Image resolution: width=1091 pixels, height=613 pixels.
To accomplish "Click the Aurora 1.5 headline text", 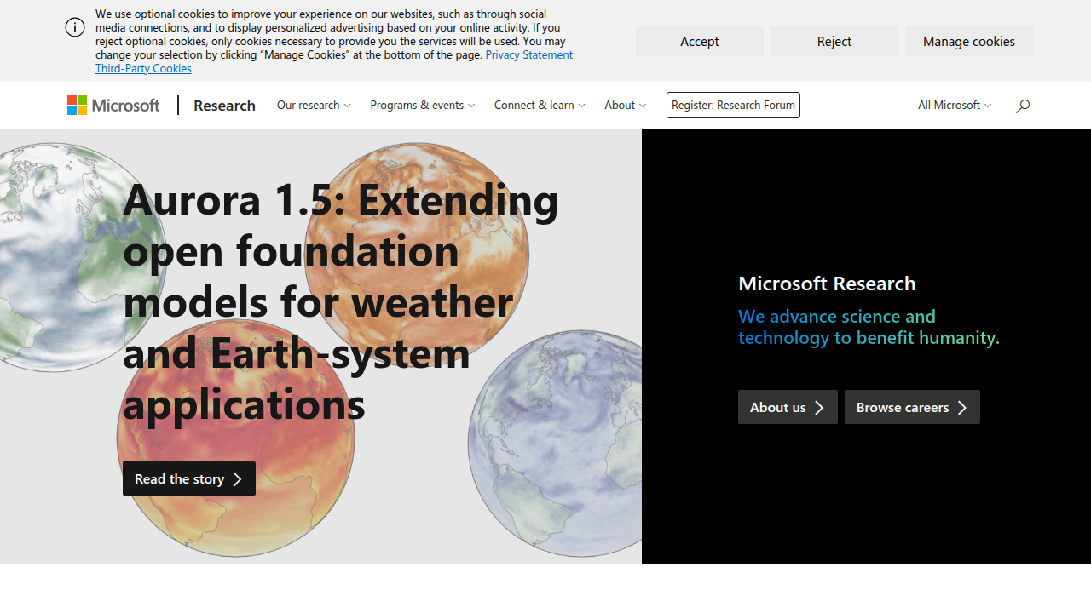I will point(341,301).
